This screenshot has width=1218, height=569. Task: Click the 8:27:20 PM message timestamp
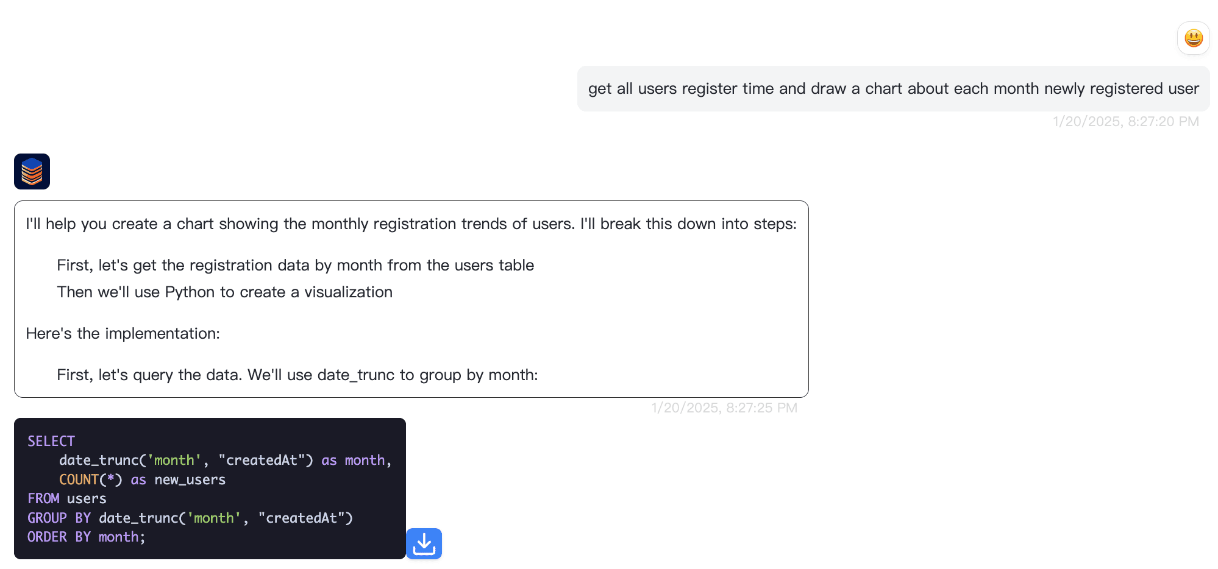click(1125, 121)
